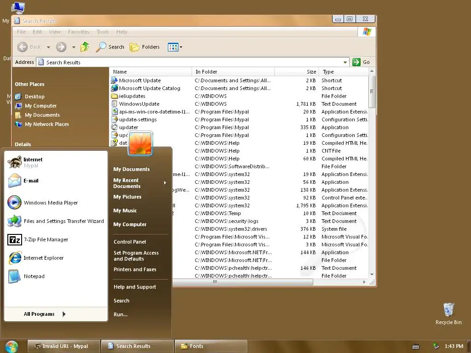Select the Microsoft Update shortcut icon
The width and height of the screenshot is (471, 353).
(114, 80)
